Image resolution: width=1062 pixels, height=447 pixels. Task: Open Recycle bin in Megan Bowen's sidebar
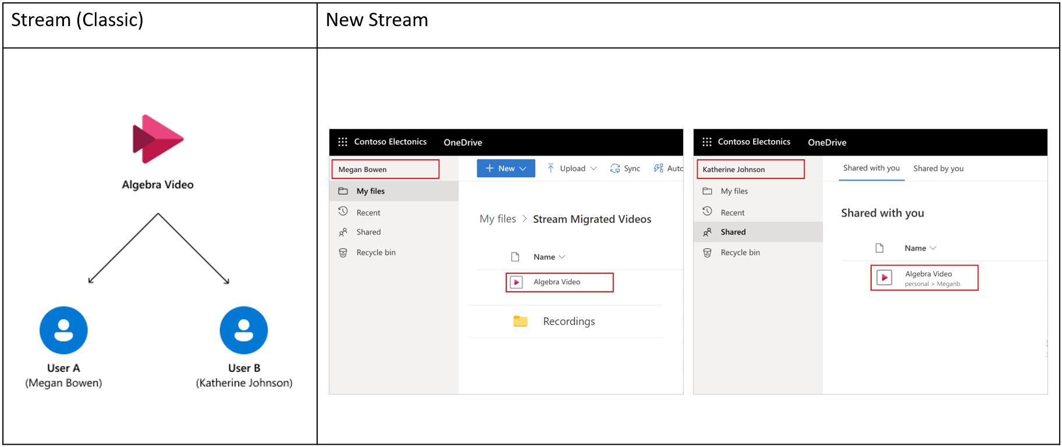tap(394, 252)
